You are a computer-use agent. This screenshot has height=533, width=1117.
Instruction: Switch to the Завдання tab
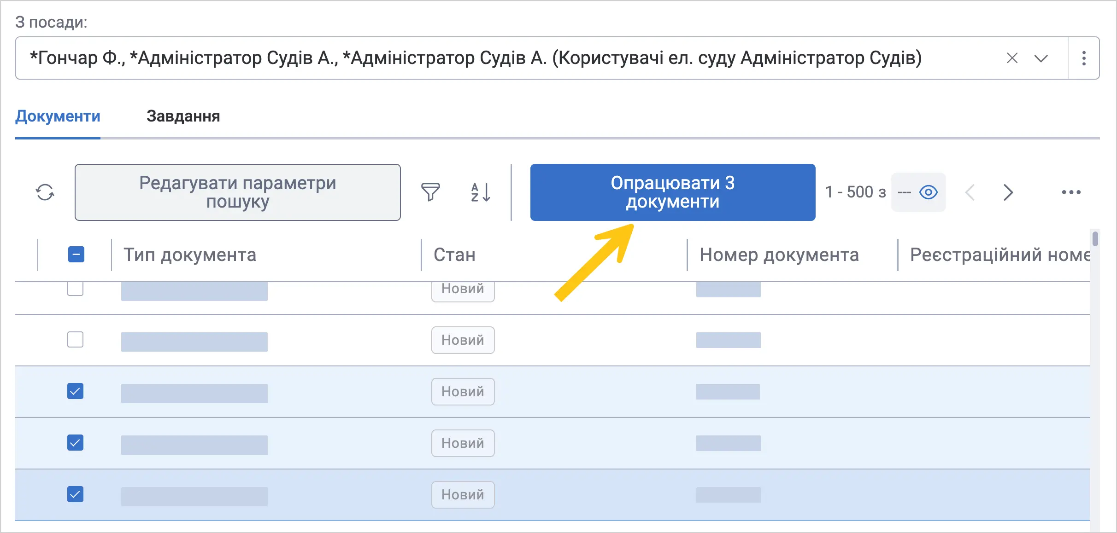[183, 116]
